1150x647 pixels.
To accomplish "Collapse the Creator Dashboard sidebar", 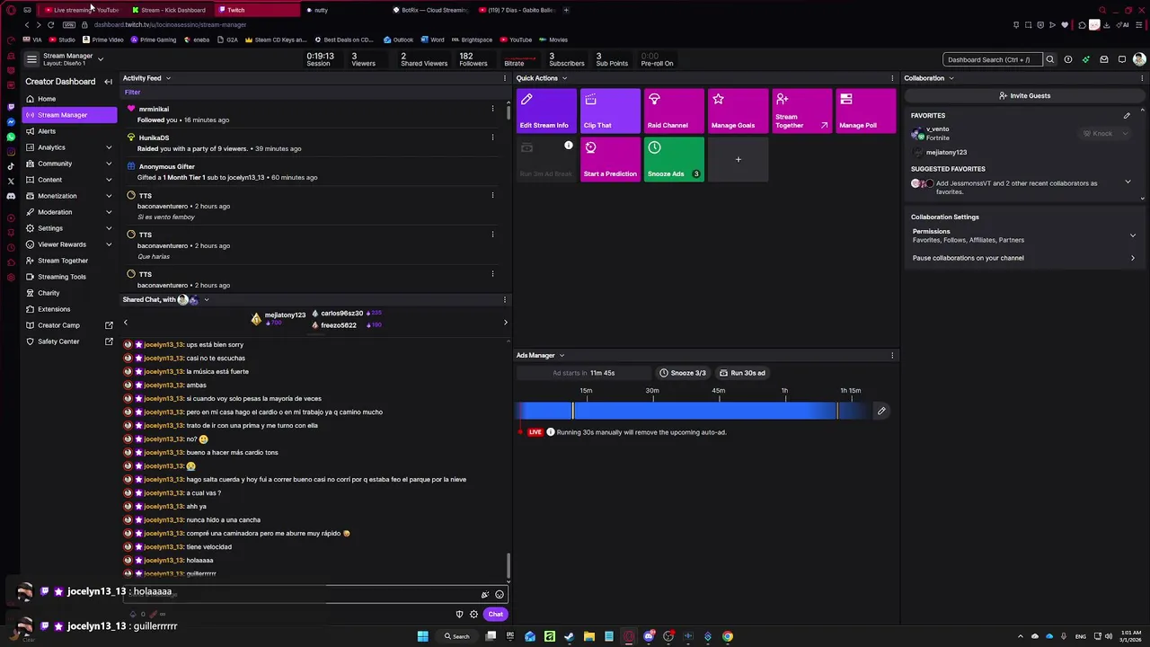I will (108, 82).
